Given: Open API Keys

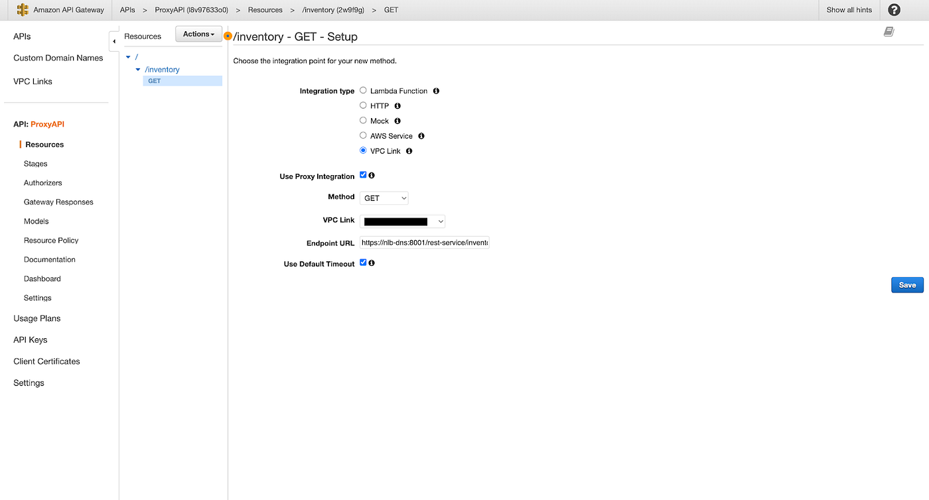Looking at the screenshot, I should click(x=31, y=340).
